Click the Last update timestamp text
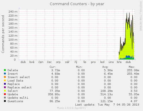This screenshot has width=143, height=111. coord(107,105)
